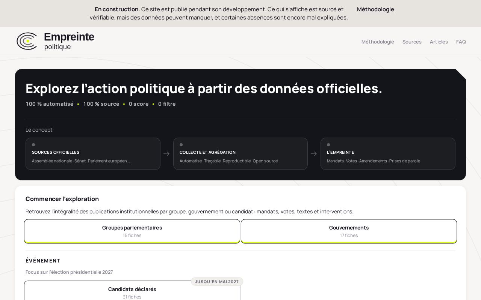Select the Collecte et agrégation concept card

tap(240, 154)
